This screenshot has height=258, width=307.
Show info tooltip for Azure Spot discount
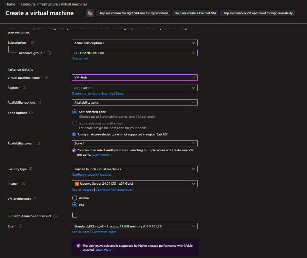[x=55, y=216]
